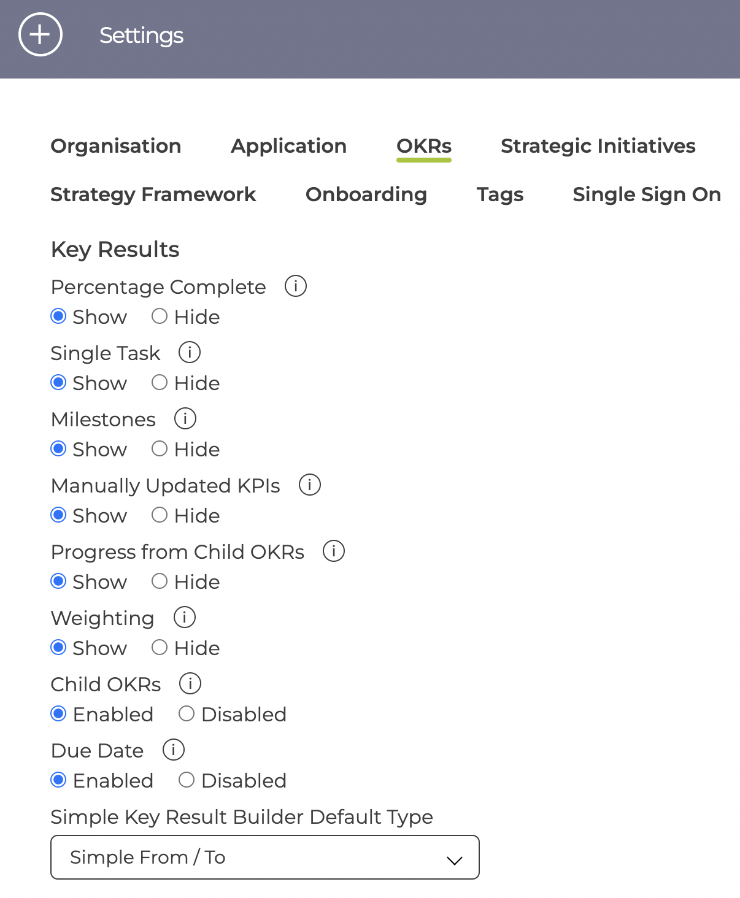
Task: Open Manually Updated KPIs info icon
Action: click(310, 485)
